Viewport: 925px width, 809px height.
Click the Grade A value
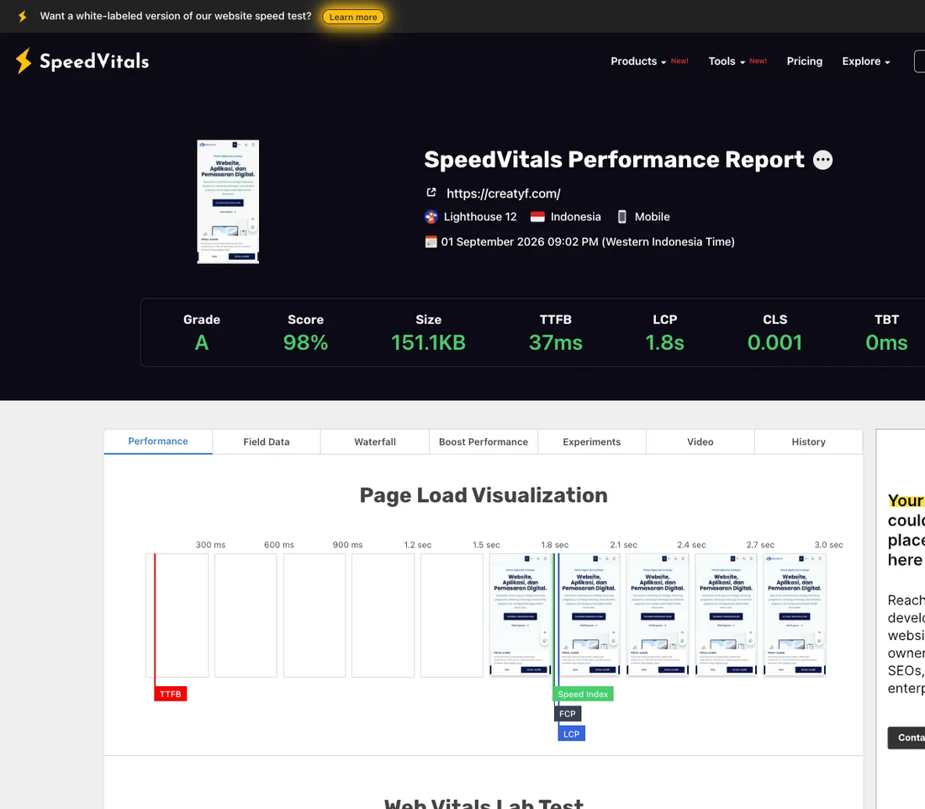coord(202,343)
